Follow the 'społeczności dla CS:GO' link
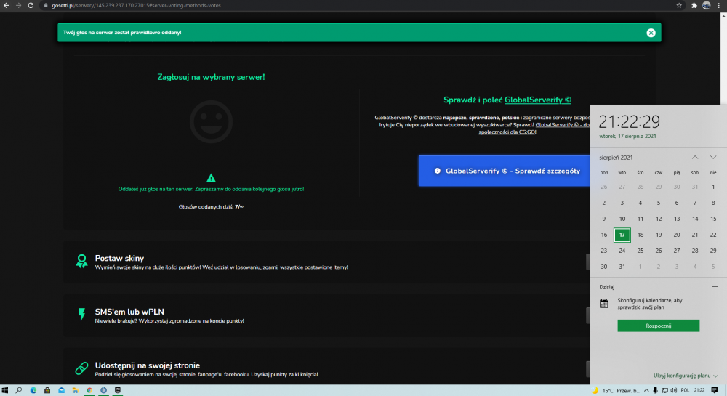This screenshot has width=727, height=396. [x=507, y=132]
